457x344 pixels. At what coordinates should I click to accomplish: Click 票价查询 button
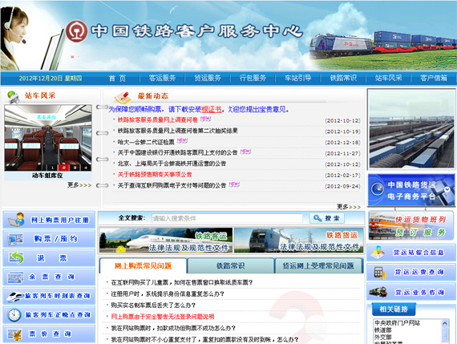click(x=49, y=334)
